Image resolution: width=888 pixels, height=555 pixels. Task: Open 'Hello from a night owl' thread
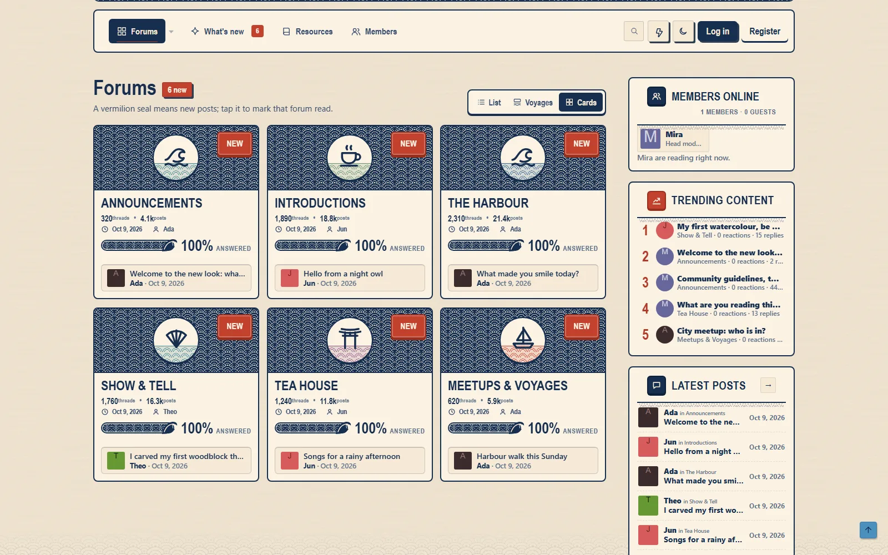(343, 274)
